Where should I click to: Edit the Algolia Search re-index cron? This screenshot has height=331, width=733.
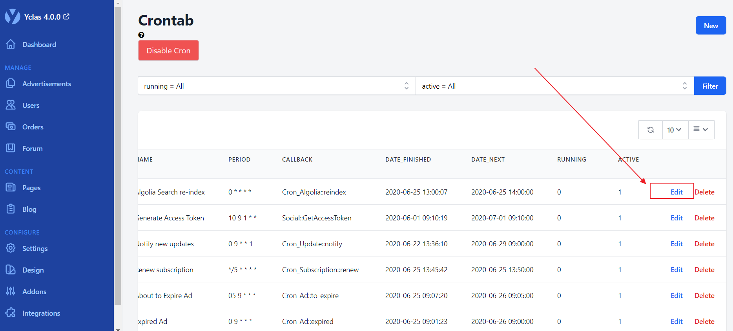pos(676,192)
